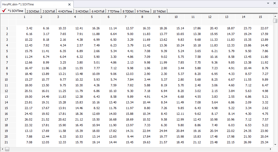
Task: Click cell value 3.42 in row 1
Action: point(29,28)
